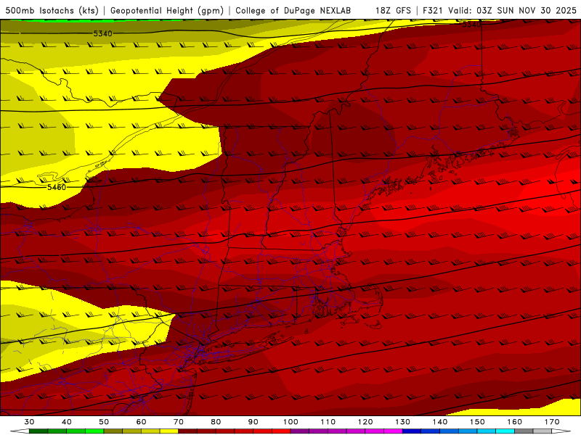Image resolution: width=581 pixels, height=435 pixels.
Task: Pick the bright yellow legend swatch ending at 70
Action: [169, 431]
